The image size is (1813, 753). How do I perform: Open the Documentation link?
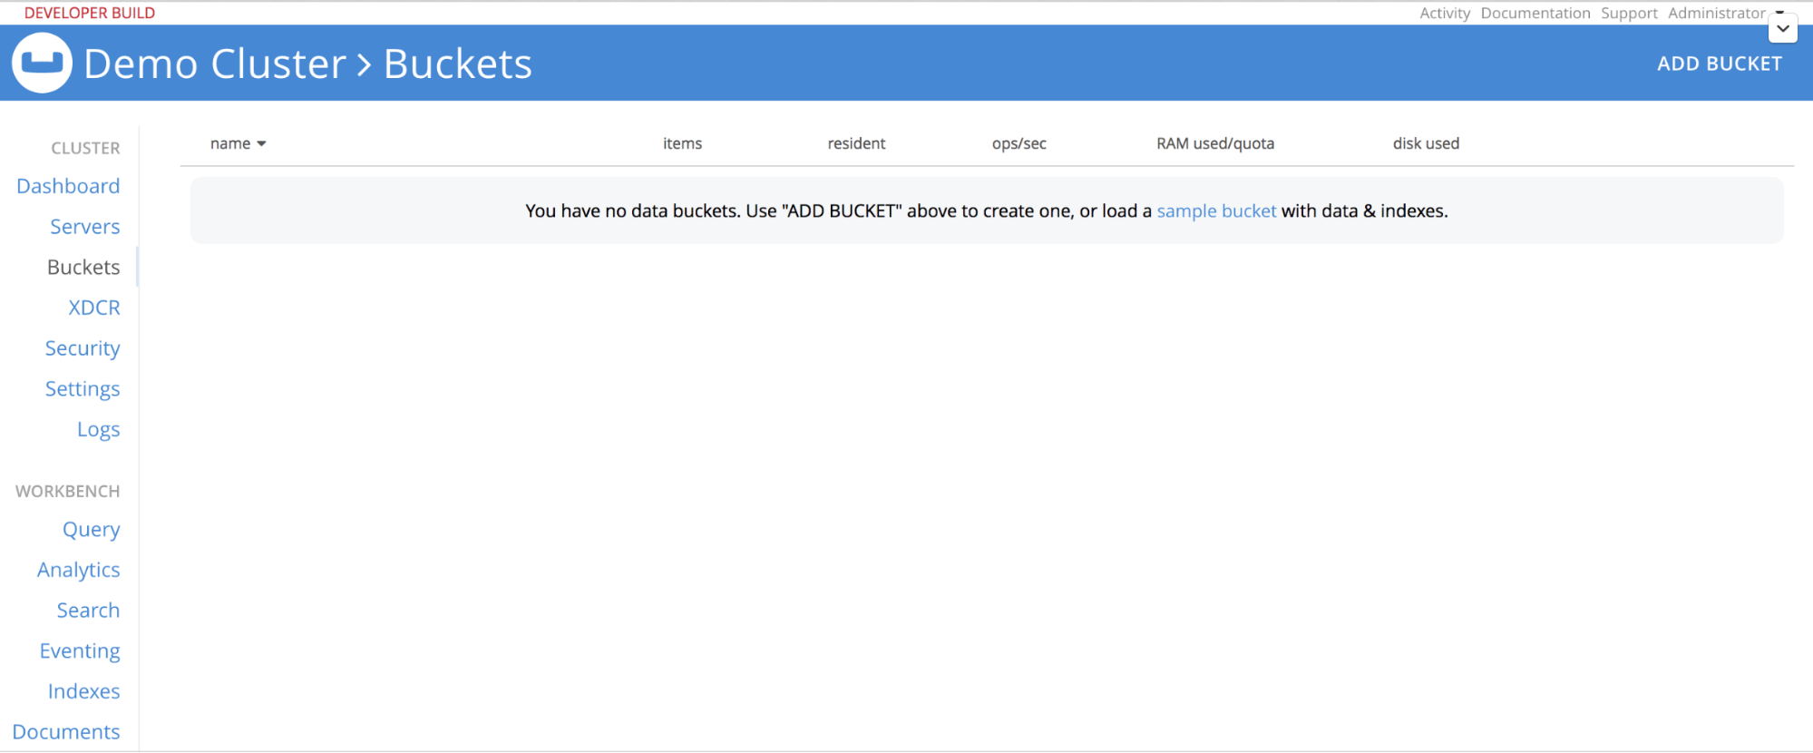1535,13
